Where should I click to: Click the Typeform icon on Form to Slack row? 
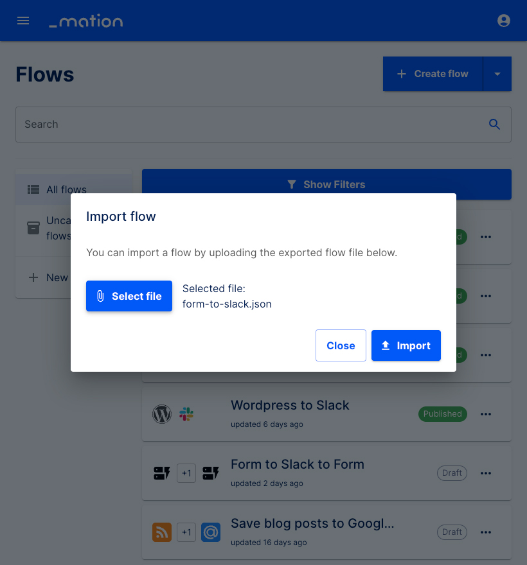pyautogui.click(x=162, y=473)
